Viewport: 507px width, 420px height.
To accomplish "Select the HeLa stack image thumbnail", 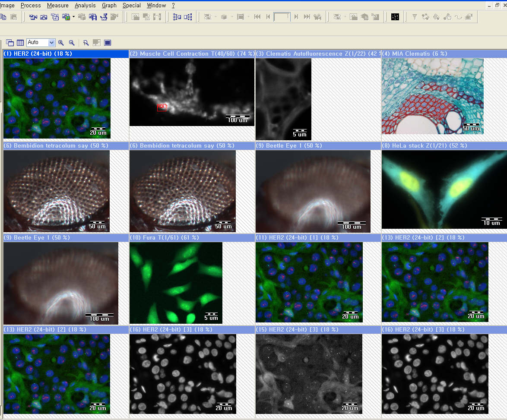I will 444,189.
